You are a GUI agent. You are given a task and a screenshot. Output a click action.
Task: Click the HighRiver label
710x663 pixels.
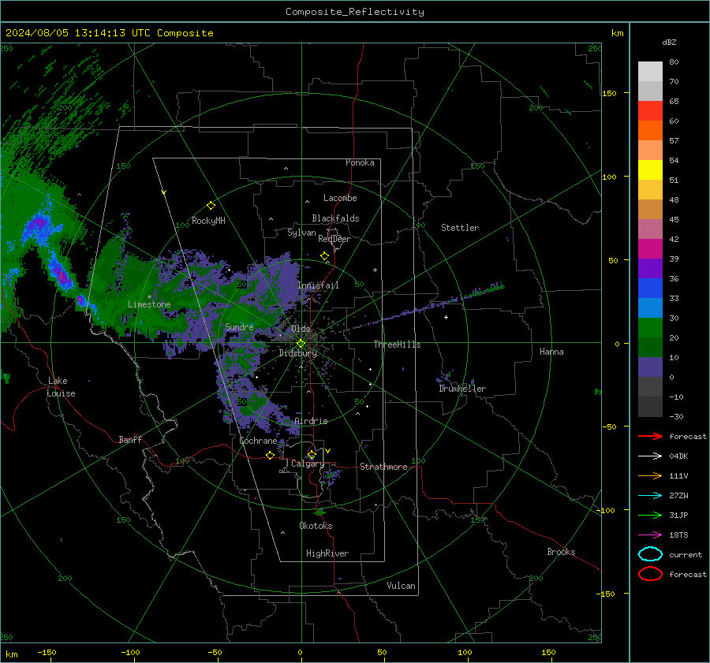tap(327, 553)
